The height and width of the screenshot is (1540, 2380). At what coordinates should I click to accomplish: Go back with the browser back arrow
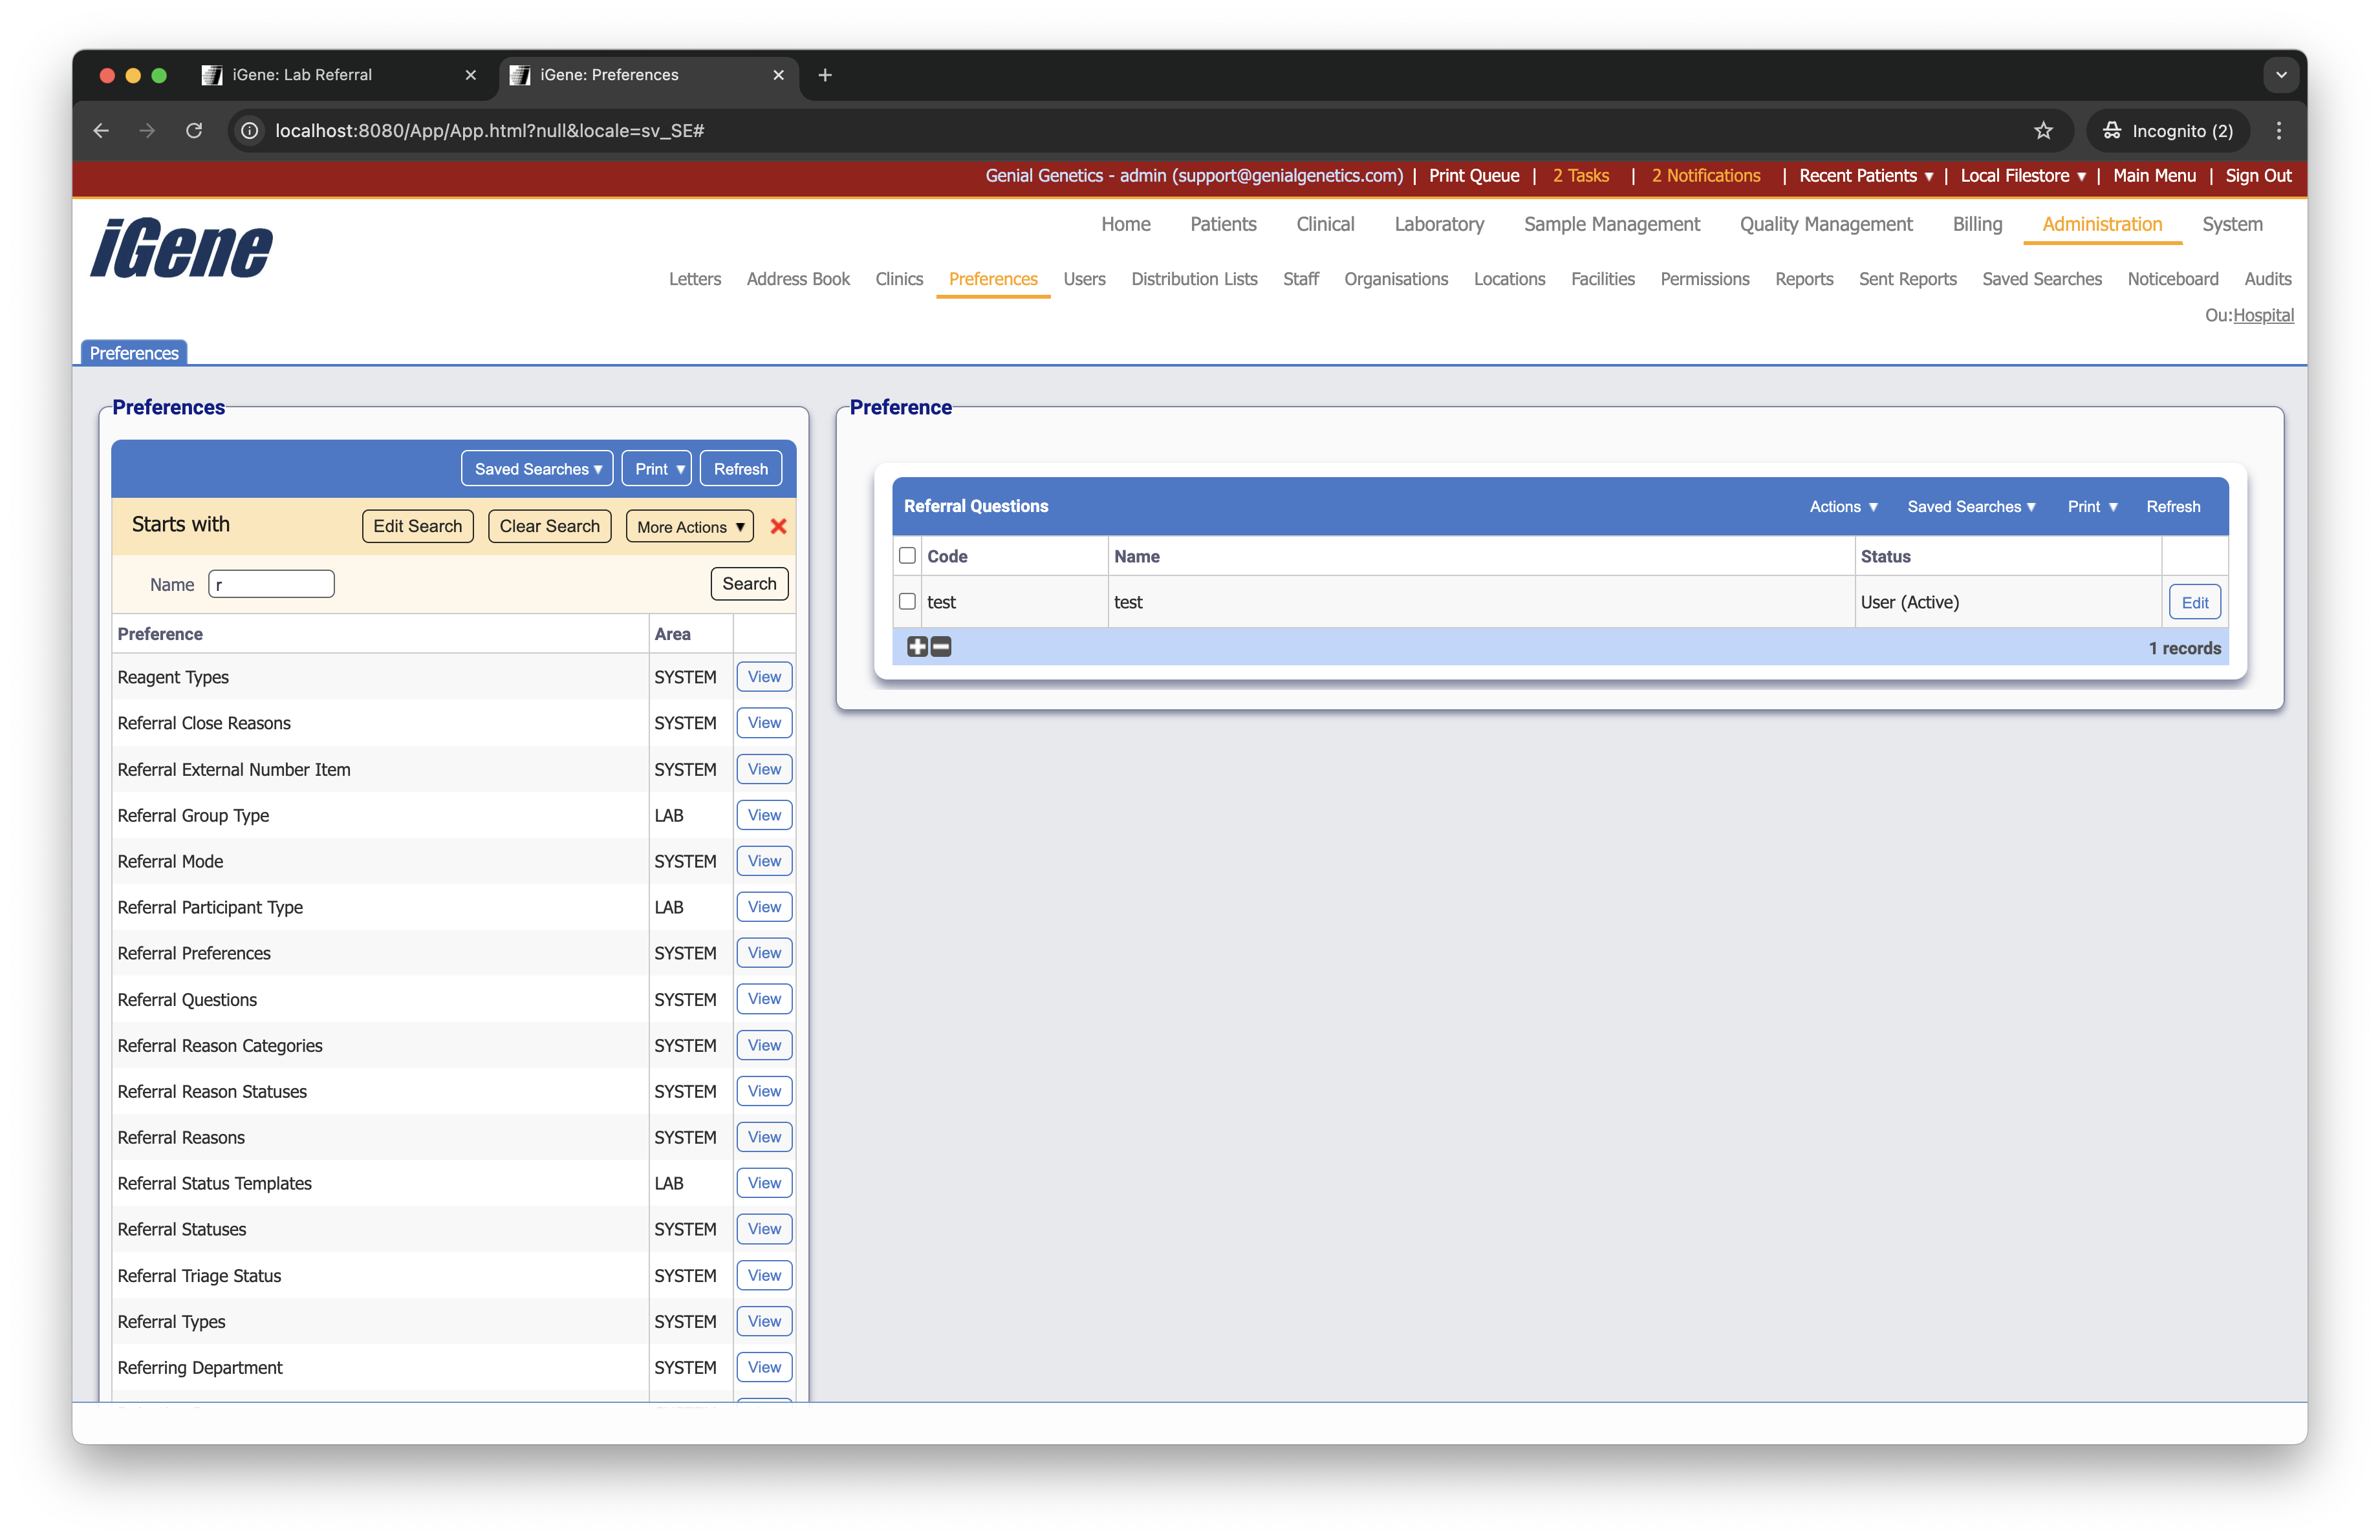tap(101, 131)
